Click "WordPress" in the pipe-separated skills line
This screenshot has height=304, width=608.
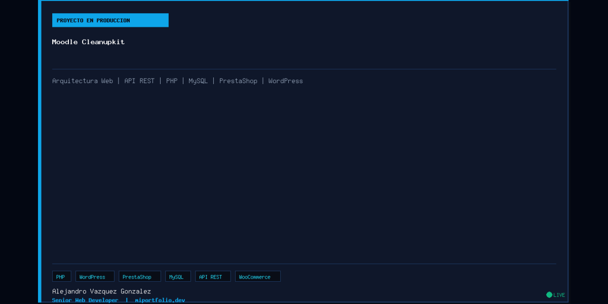286,81
